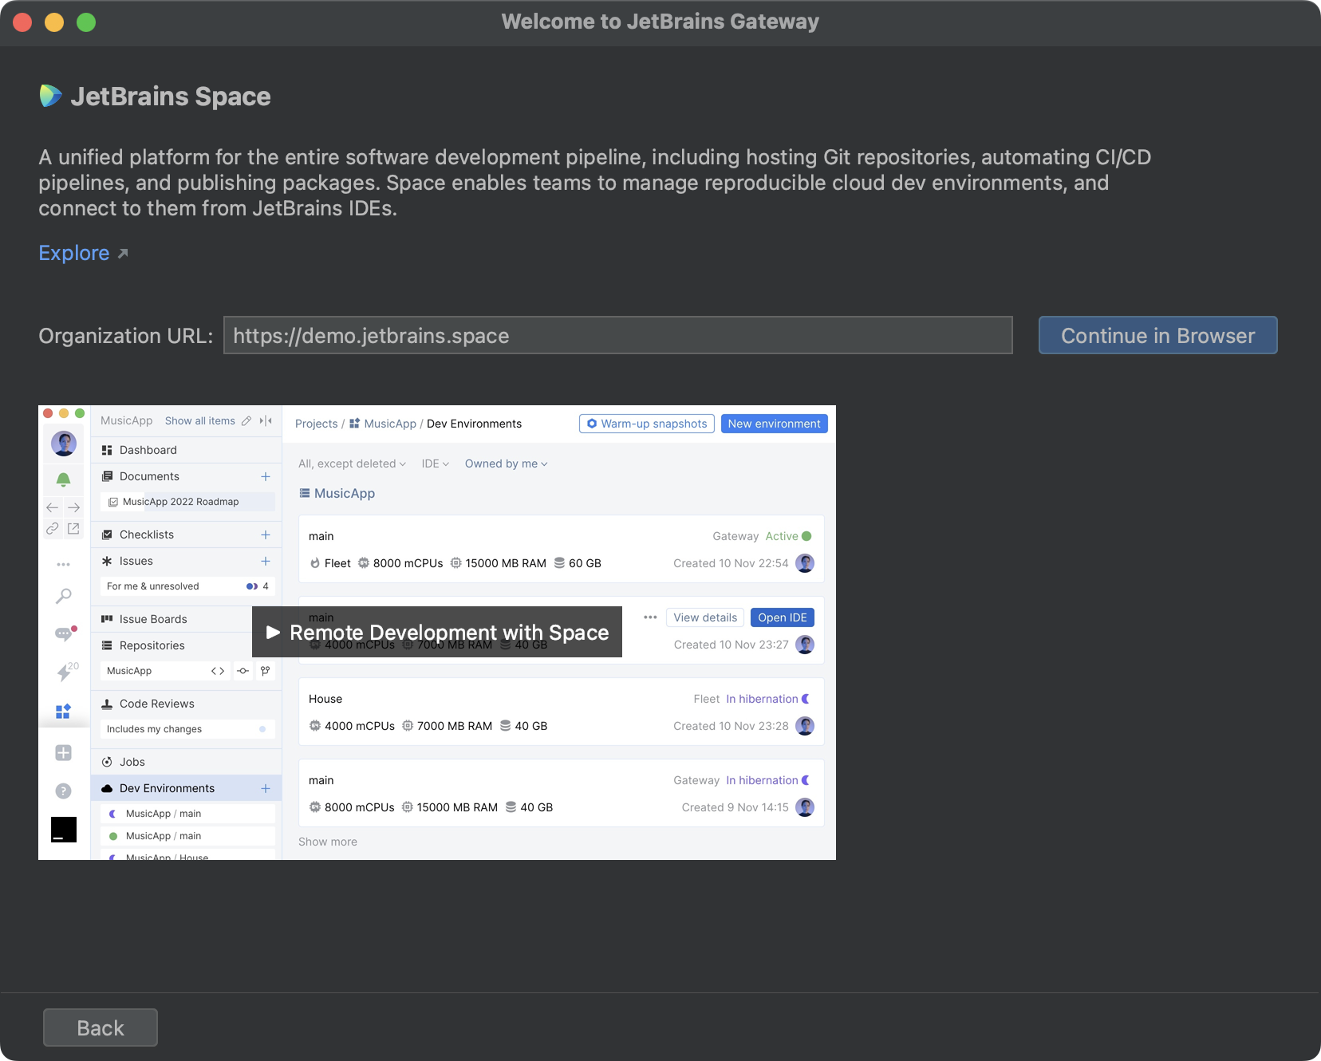Go back with the Back button
The height and width of the screenshot is (1061, 1321).
click(101, 1027)
